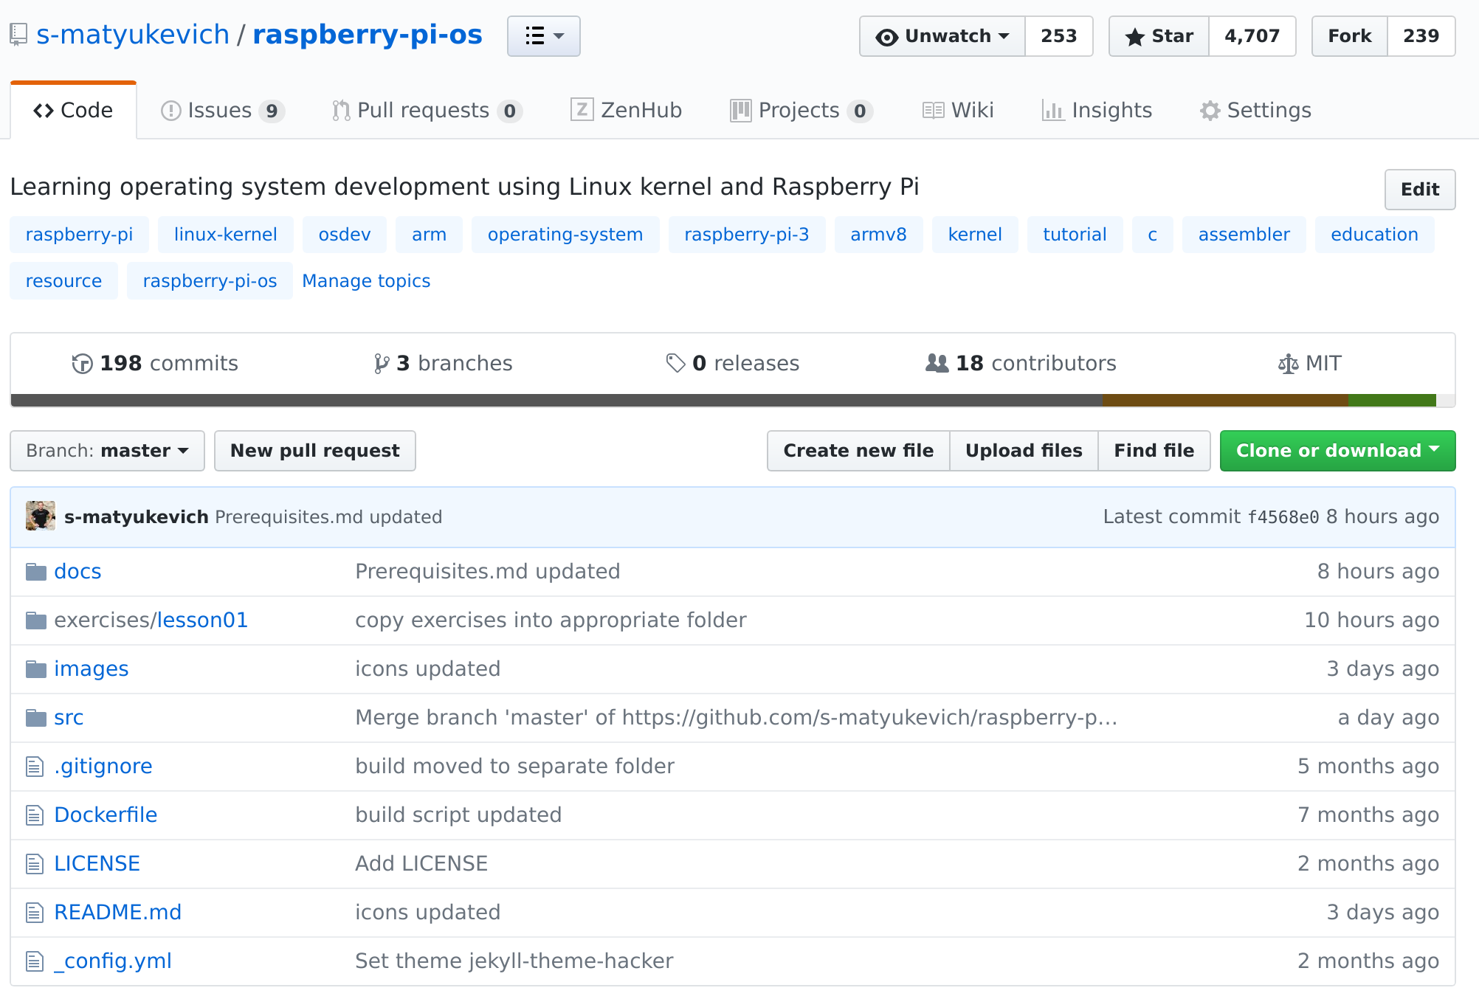Open 'copy exercises into appropriate folder' commit message

(551, 621)
